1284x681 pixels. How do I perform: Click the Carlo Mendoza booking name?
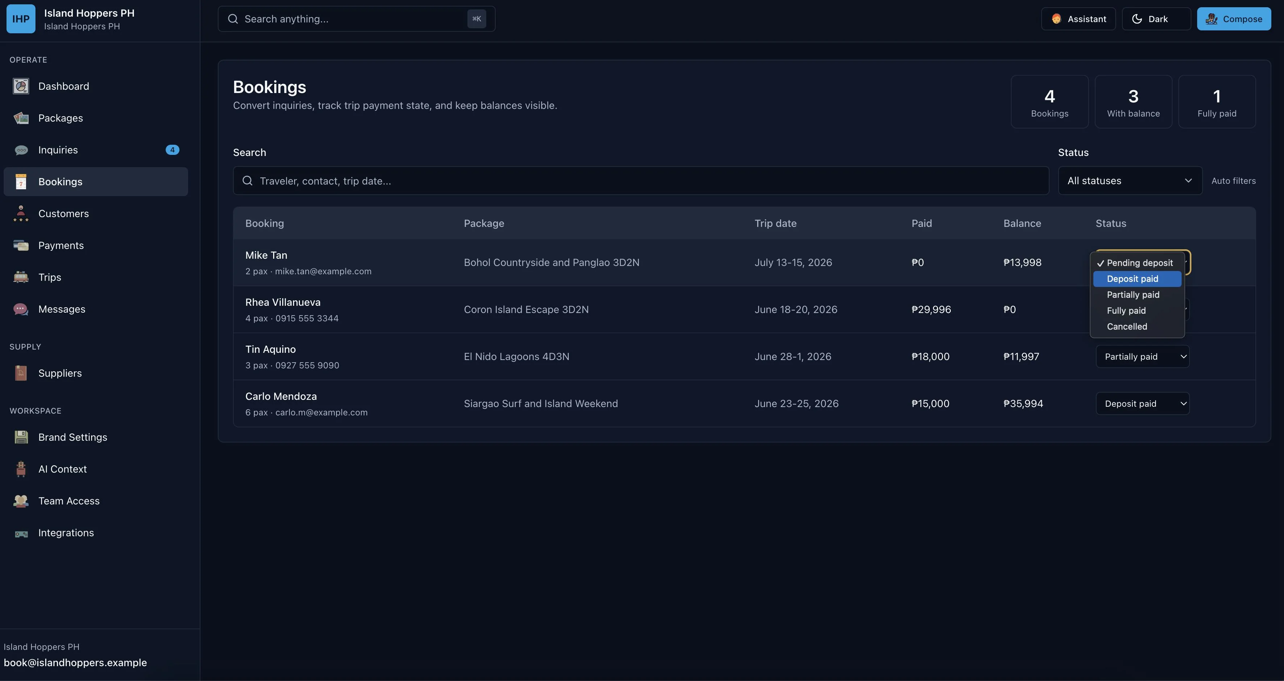tap(281, 396)
